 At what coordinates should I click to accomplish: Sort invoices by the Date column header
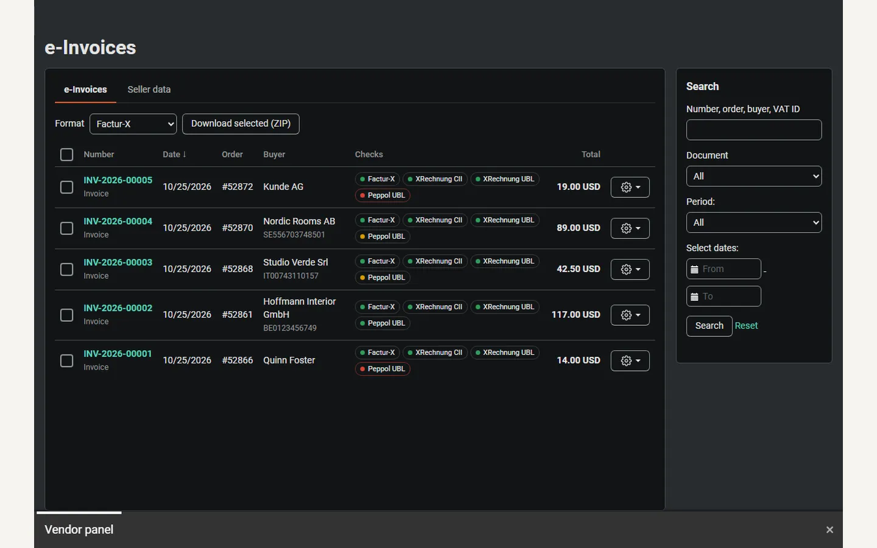(x=174, y=155)
